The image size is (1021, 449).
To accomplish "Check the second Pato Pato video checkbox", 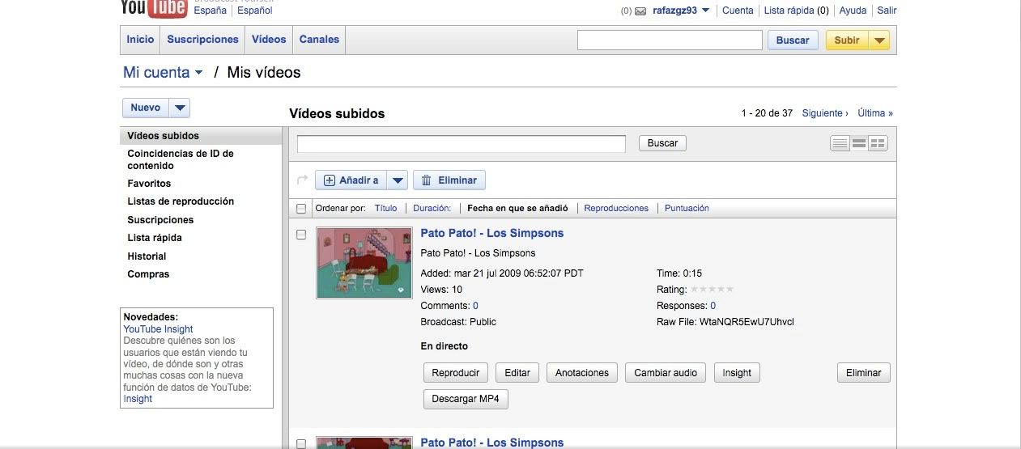I will (x=301, y=443).
